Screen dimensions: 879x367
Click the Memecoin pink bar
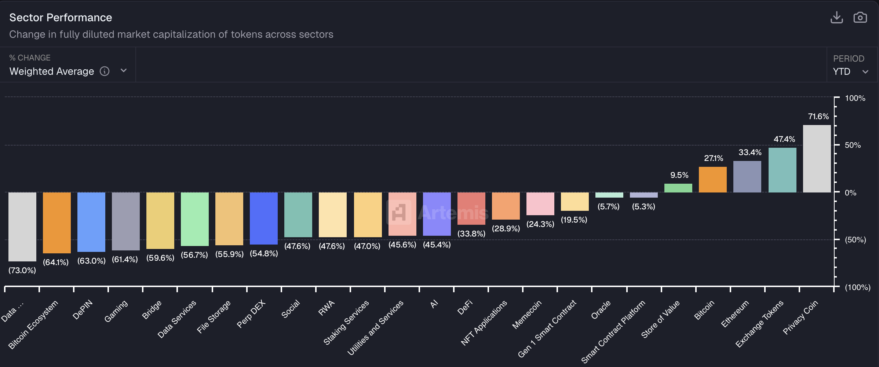(x=540, y=204)
